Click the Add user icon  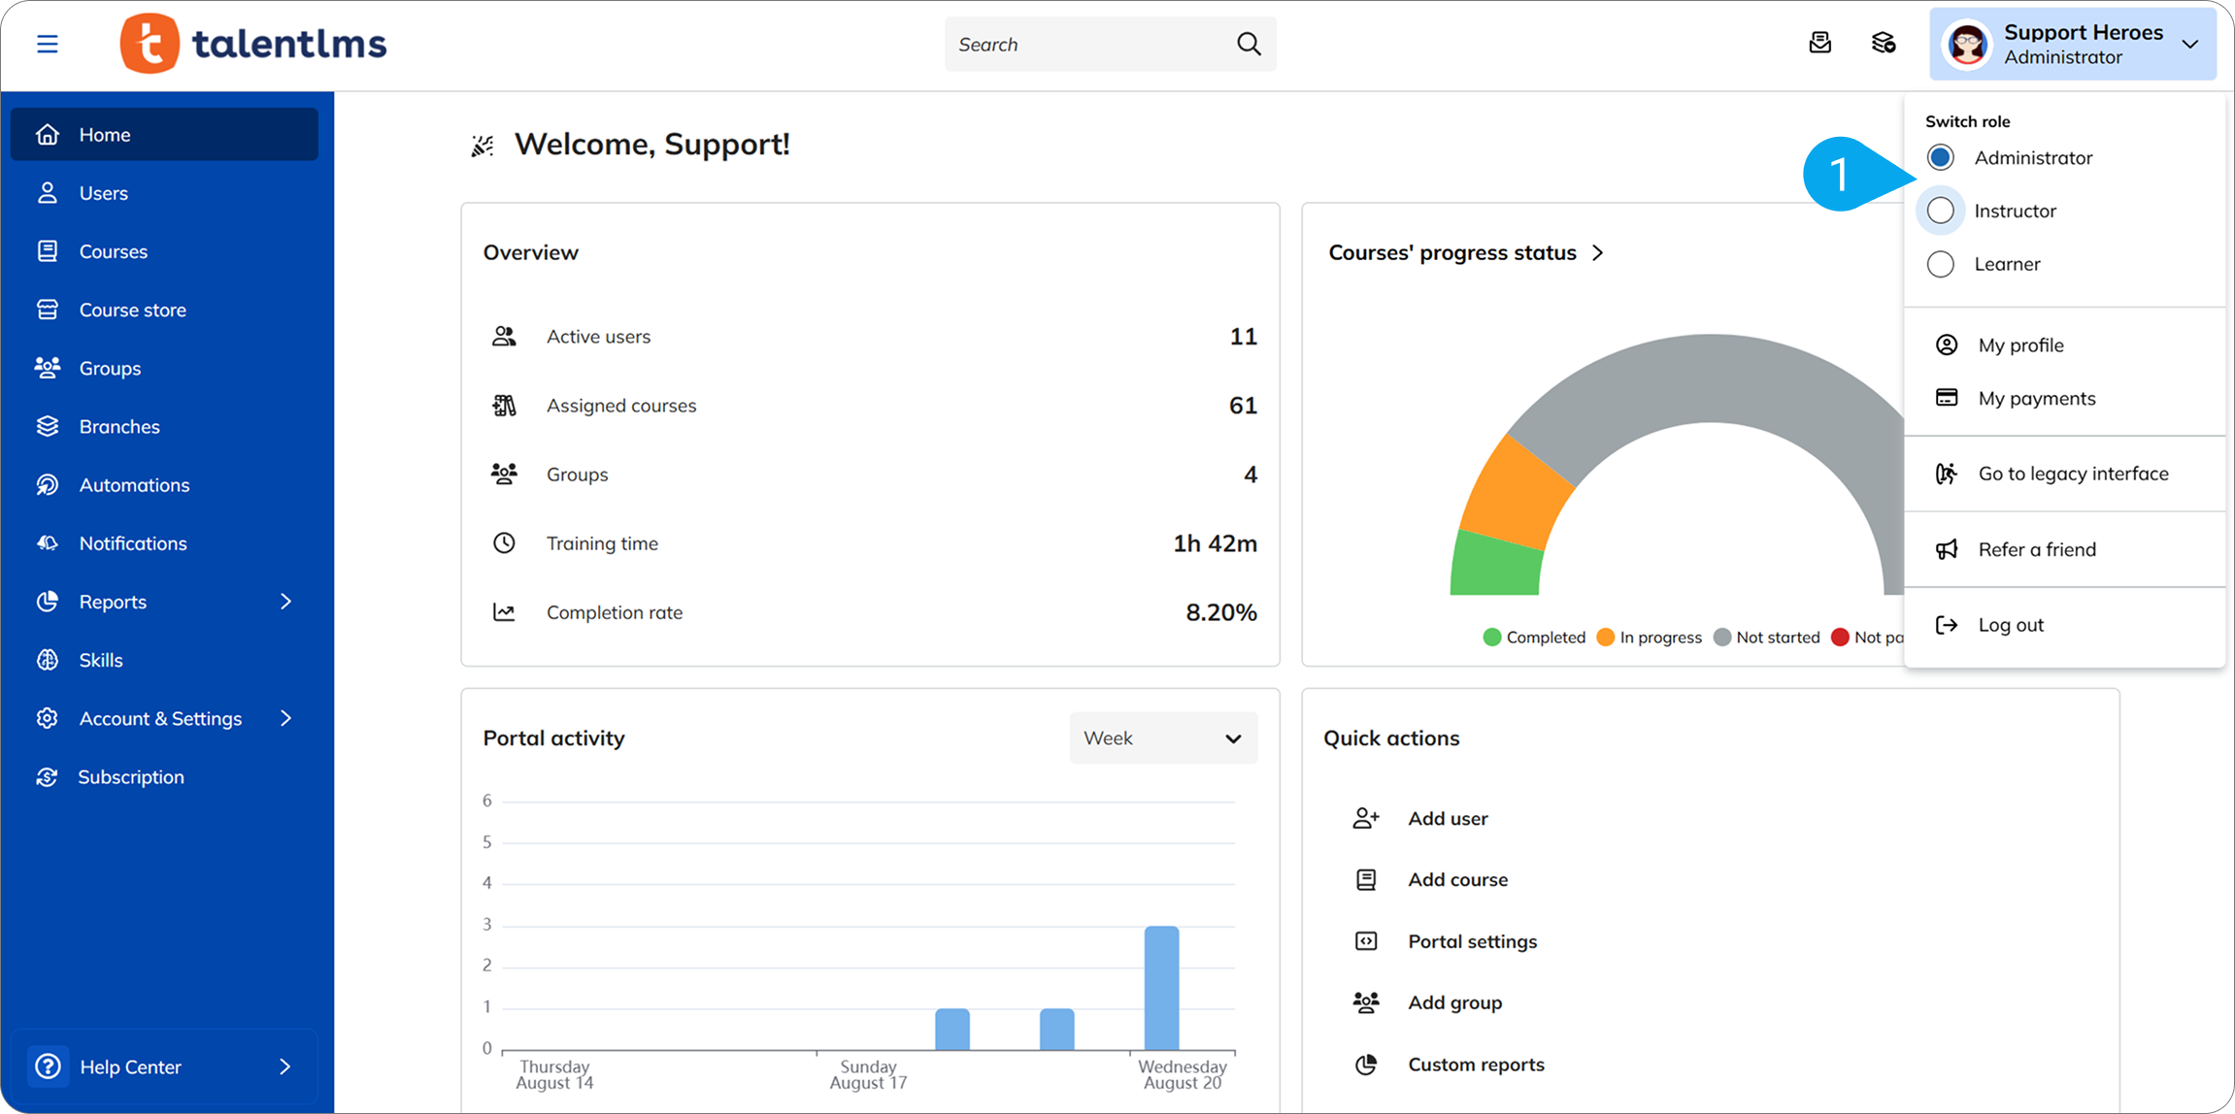point(1365,818)
